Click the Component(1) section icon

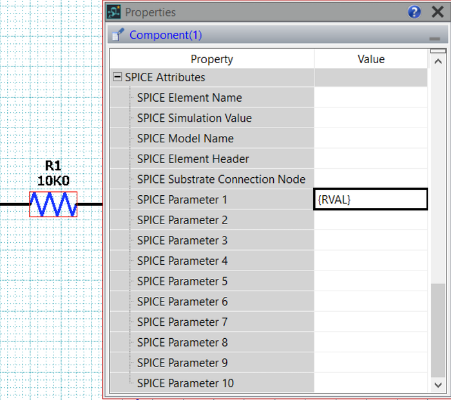[118, 35]
